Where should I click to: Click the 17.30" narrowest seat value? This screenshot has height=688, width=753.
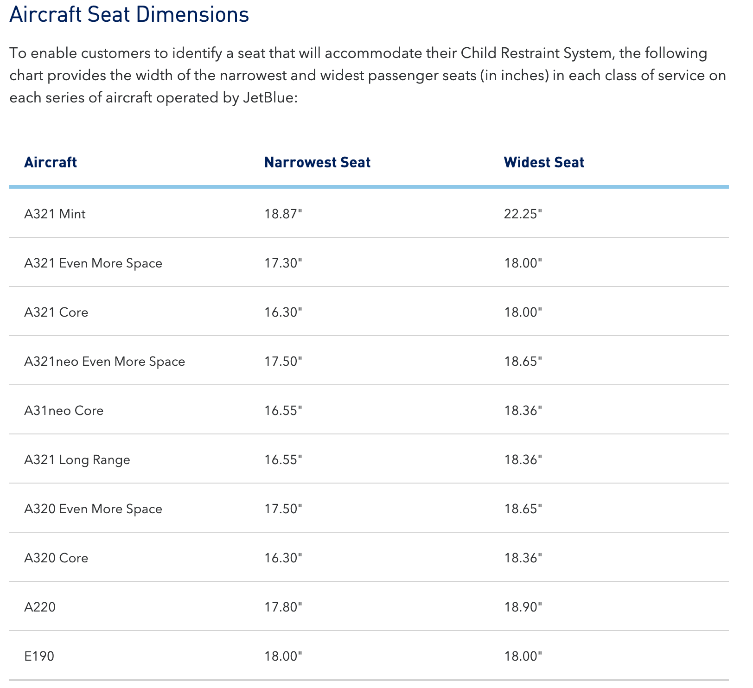(283, 263)
